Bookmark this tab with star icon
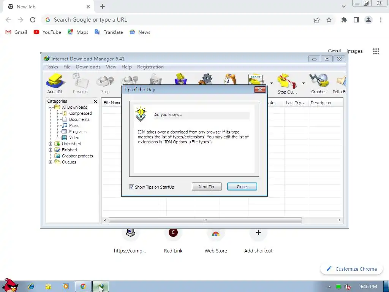Screen dimensions: 389x292 [329, 20]
